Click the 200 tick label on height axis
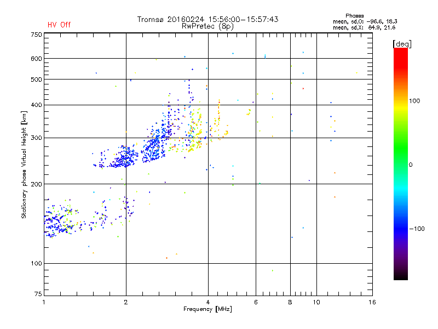The image size is (438, 329). (x=36, y=184)
